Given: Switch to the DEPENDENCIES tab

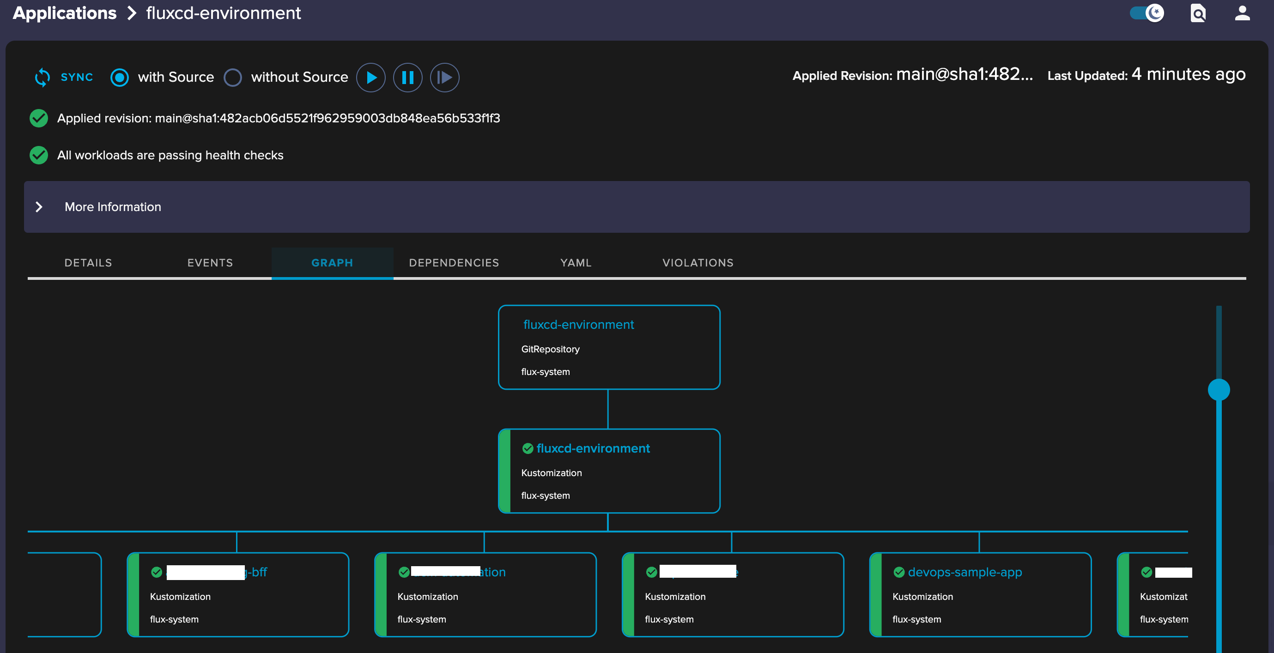Looking at the screenshot, I should [x=454, y=262].
